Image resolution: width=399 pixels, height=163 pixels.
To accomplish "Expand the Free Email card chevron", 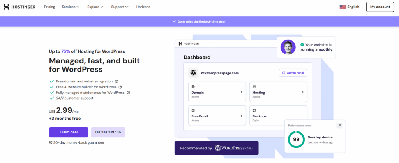I will coord(241,116).
